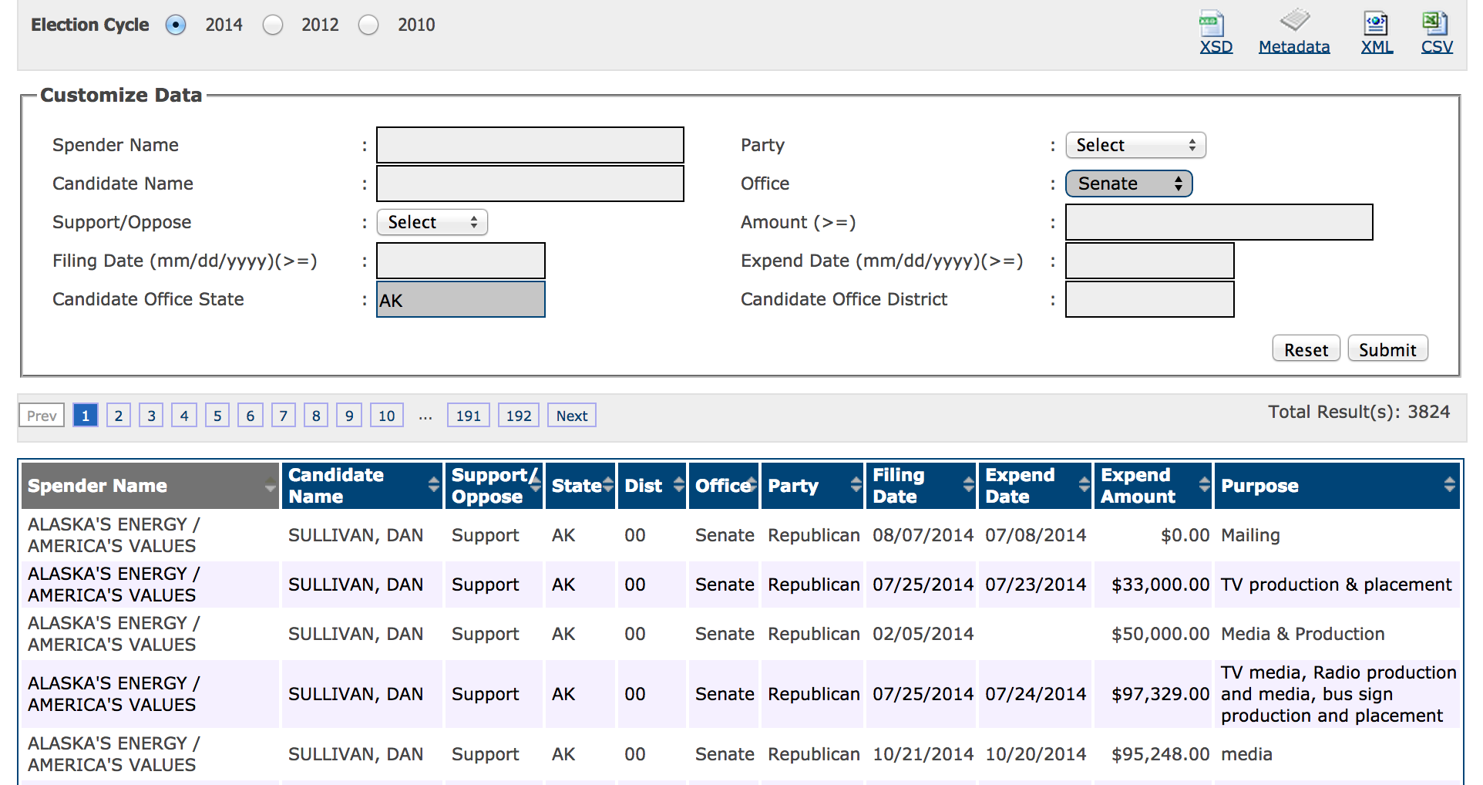Open the Support/Oppose dropdown

tap(432, 222)
